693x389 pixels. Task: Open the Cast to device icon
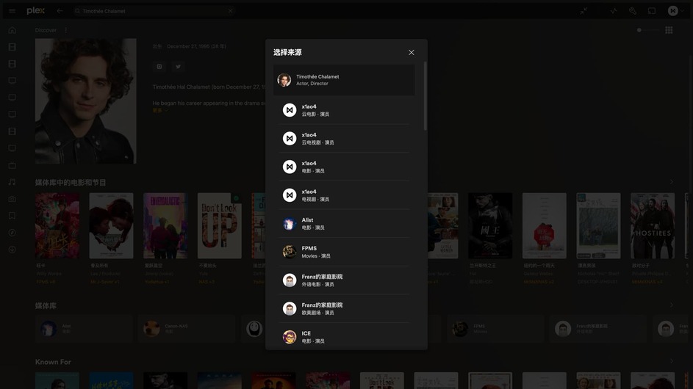click(652, 11)
